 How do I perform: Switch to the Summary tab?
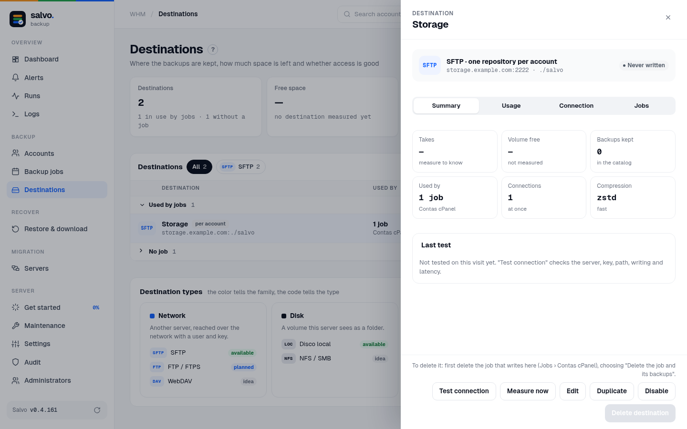click(446, 106)
